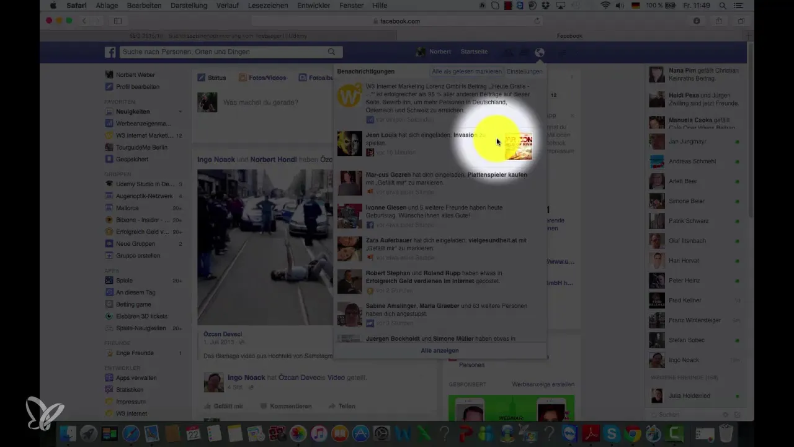Open Mar-cus Gozreh Plattenspieler kaufen notification
The image size is (794, 447).
click(440, 183)
